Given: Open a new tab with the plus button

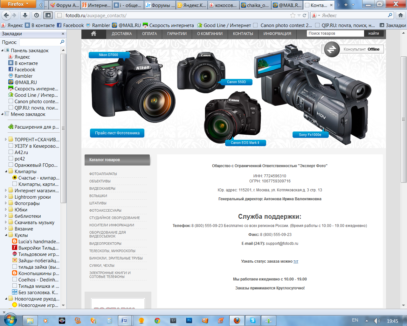Looking at the screenshot, I should tap(346, 5).
